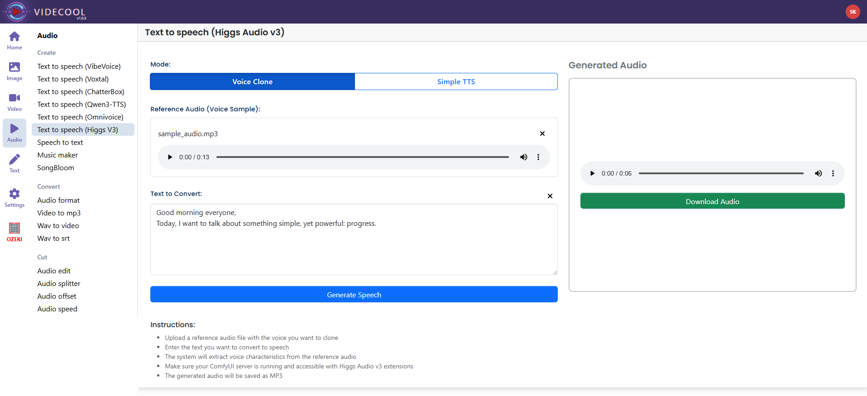Open the Home section in sidebar
The height and width of the screenshot is (396, 867).
(x=14, y=41)
